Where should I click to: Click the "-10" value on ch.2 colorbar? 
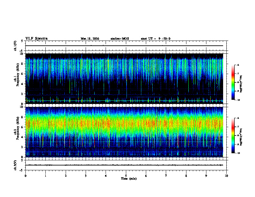pos(238,153)
